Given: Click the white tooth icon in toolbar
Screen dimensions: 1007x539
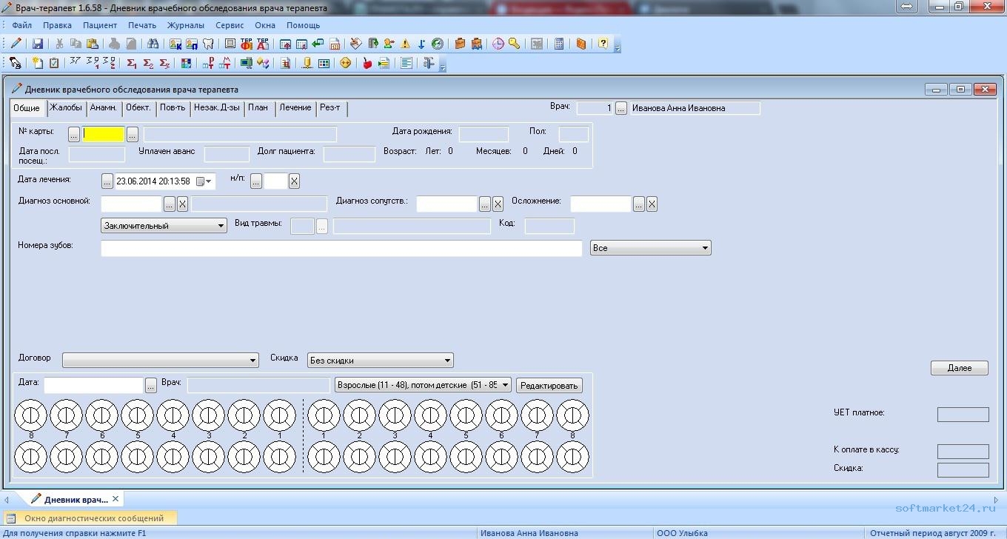Looking at the screenshot, I should [x=208, y=44].
